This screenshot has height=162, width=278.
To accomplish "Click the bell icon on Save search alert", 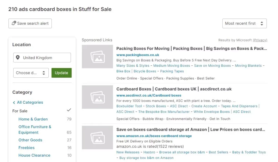I will [14, 23].
